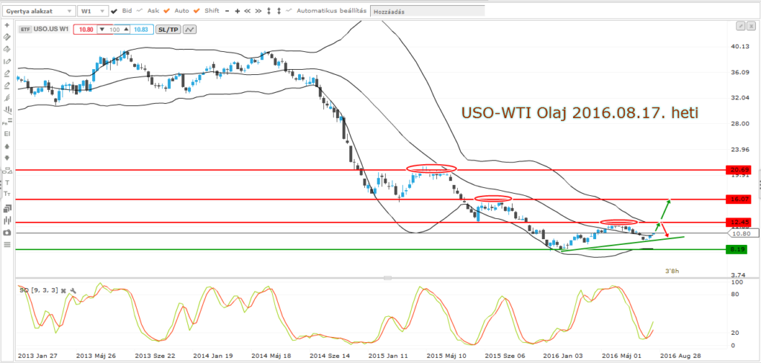Click the Hozzáadás input field
761x363 pixels.
(427, 11)
